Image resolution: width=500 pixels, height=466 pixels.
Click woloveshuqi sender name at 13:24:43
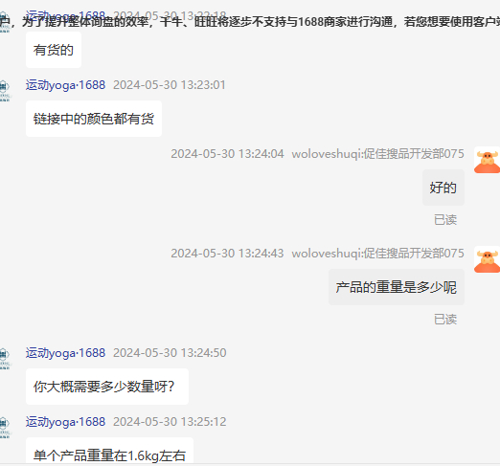377,254
